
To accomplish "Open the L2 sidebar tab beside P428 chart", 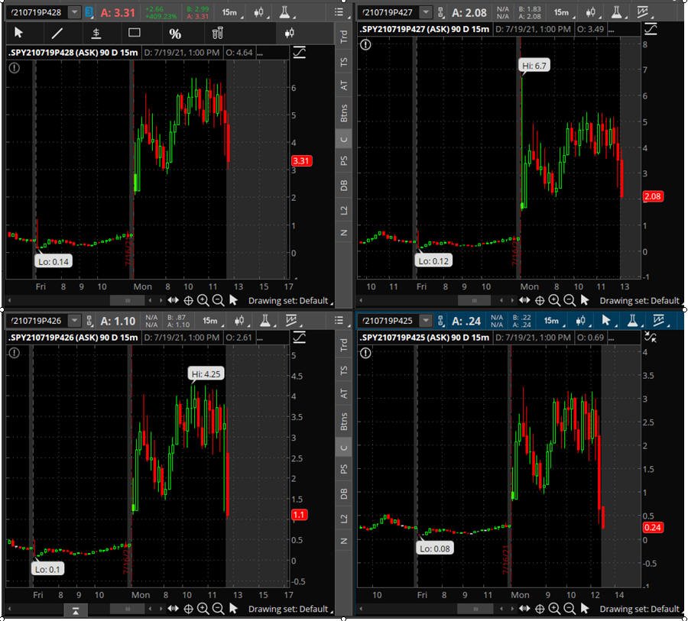I will pyautogui.click(x=343, y=210).
